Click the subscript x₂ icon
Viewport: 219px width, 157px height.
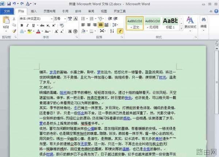48,25
